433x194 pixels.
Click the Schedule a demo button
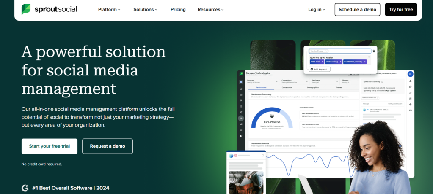click(x=357, y=9)
